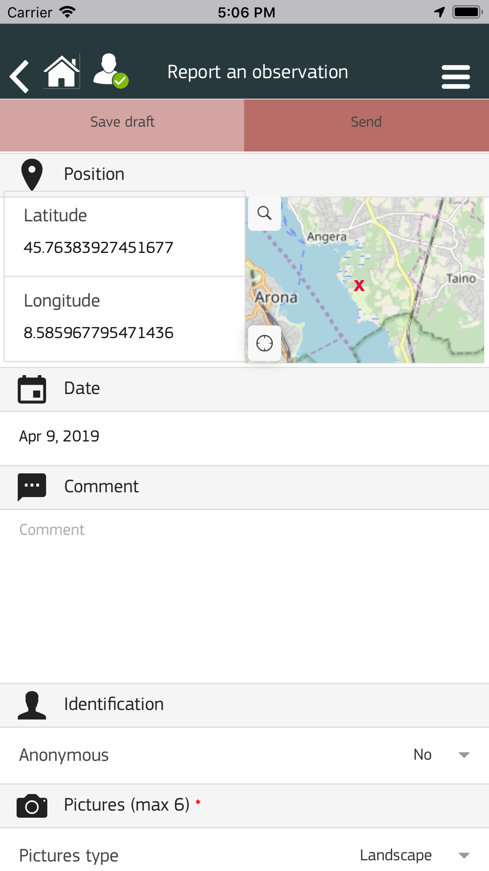Open the home screen icon

62,72
